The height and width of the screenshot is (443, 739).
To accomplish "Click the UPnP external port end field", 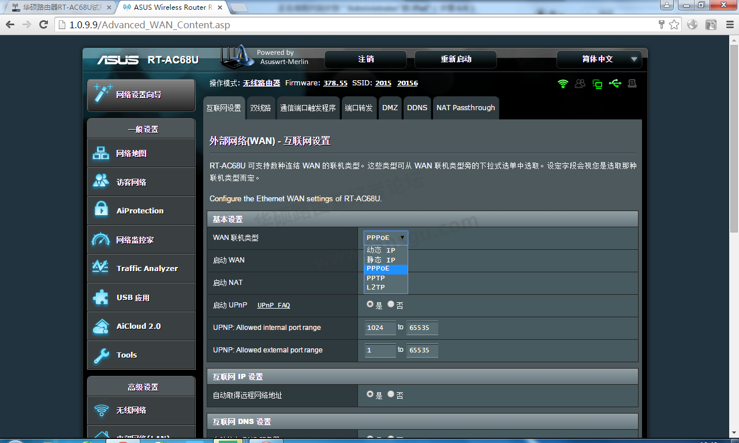I will 422,350.
